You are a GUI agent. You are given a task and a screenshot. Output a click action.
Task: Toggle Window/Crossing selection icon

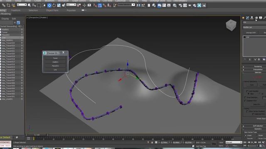(x=44, y=5)
